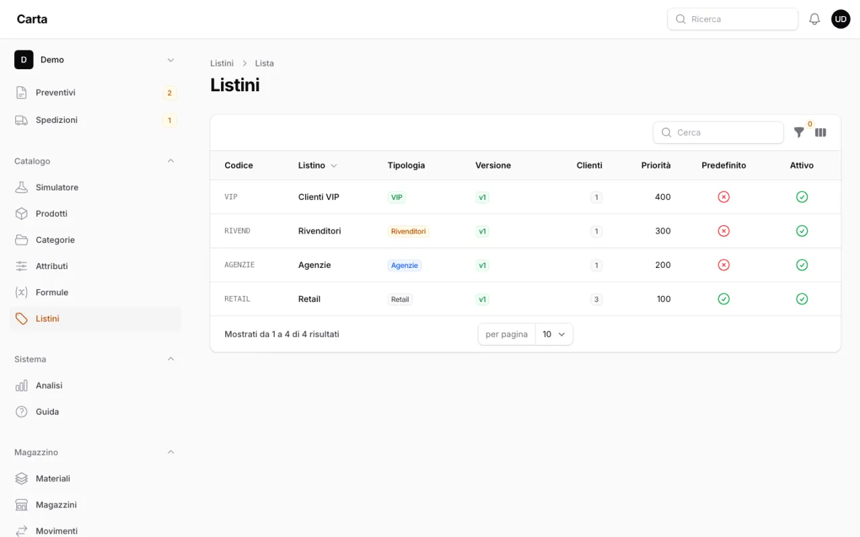Viewport: 860px width, 537px height.
Task: Click the Listini breadcrumb link
Action: (x=222, y=63)
